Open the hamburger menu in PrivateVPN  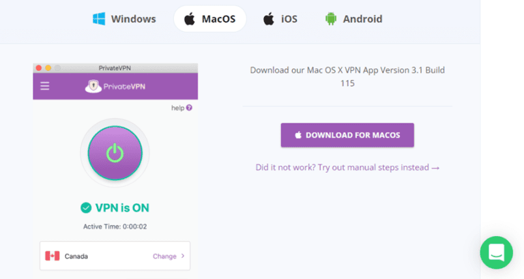[x=45, y=86]
